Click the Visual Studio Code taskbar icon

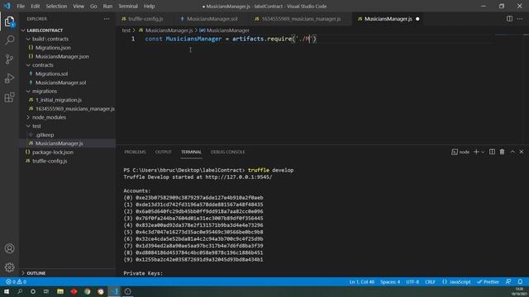pos(114,291)
